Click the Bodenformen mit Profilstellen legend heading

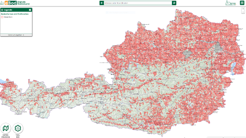click(x=15, y=14)
